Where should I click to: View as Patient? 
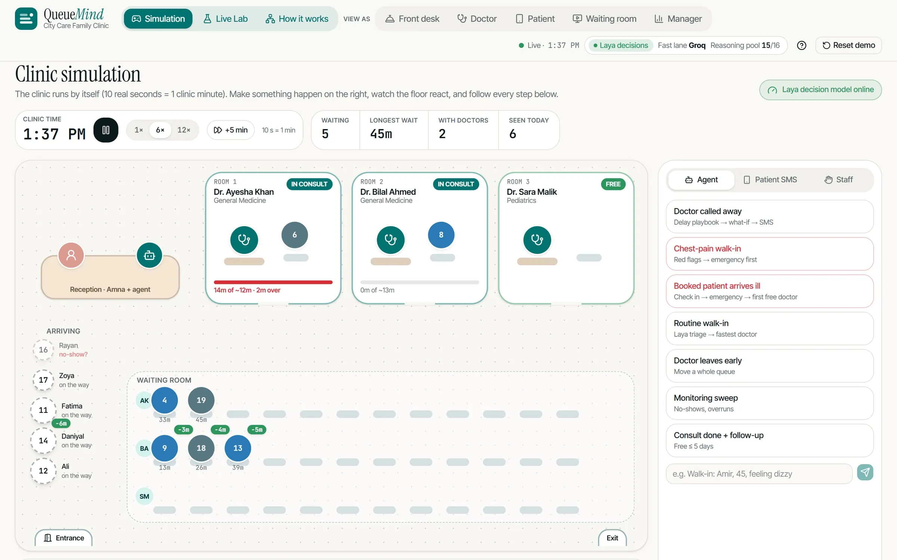click(535, 19)
